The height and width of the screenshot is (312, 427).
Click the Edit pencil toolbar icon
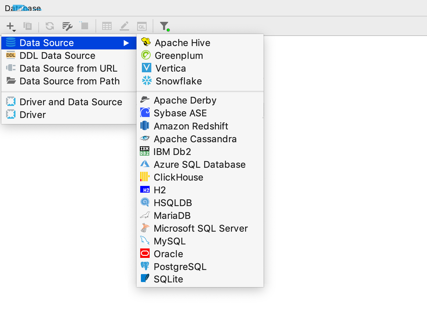(x=124, y=26)
